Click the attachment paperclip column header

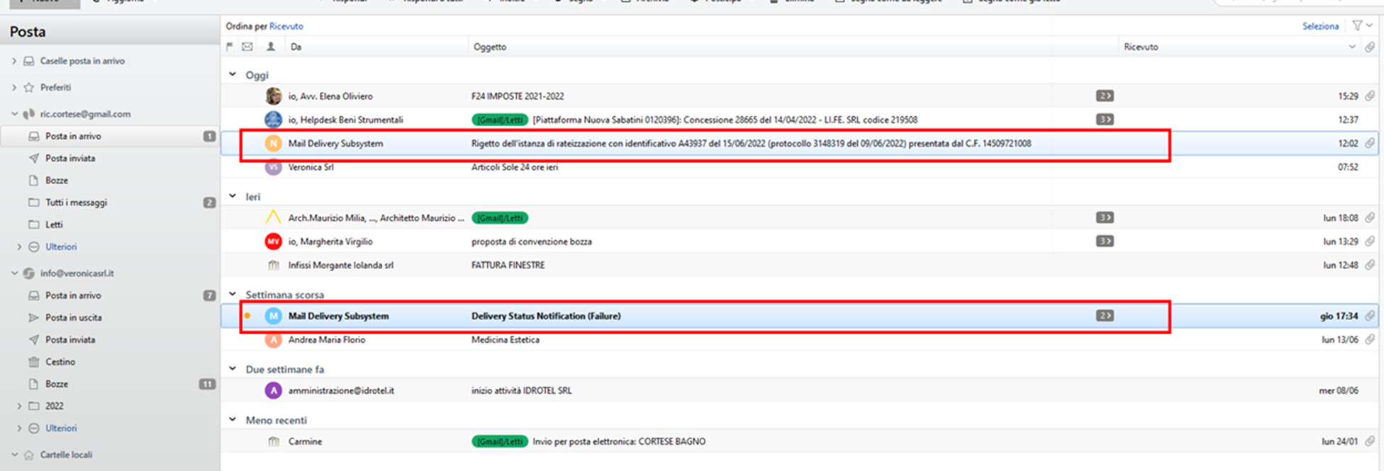[x=1370, y=47]
